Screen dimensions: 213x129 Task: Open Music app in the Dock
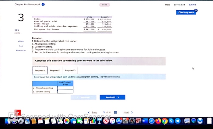pyautogui.click(x=113, y=121)
